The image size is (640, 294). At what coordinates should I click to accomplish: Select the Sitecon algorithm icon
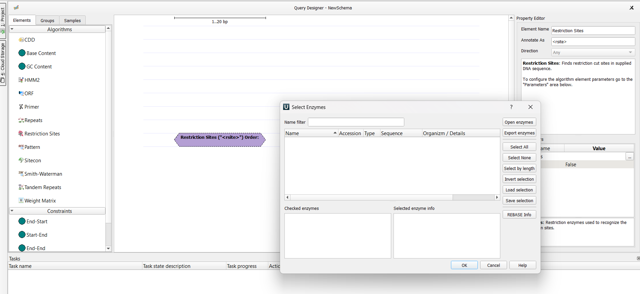coord(21,160)
